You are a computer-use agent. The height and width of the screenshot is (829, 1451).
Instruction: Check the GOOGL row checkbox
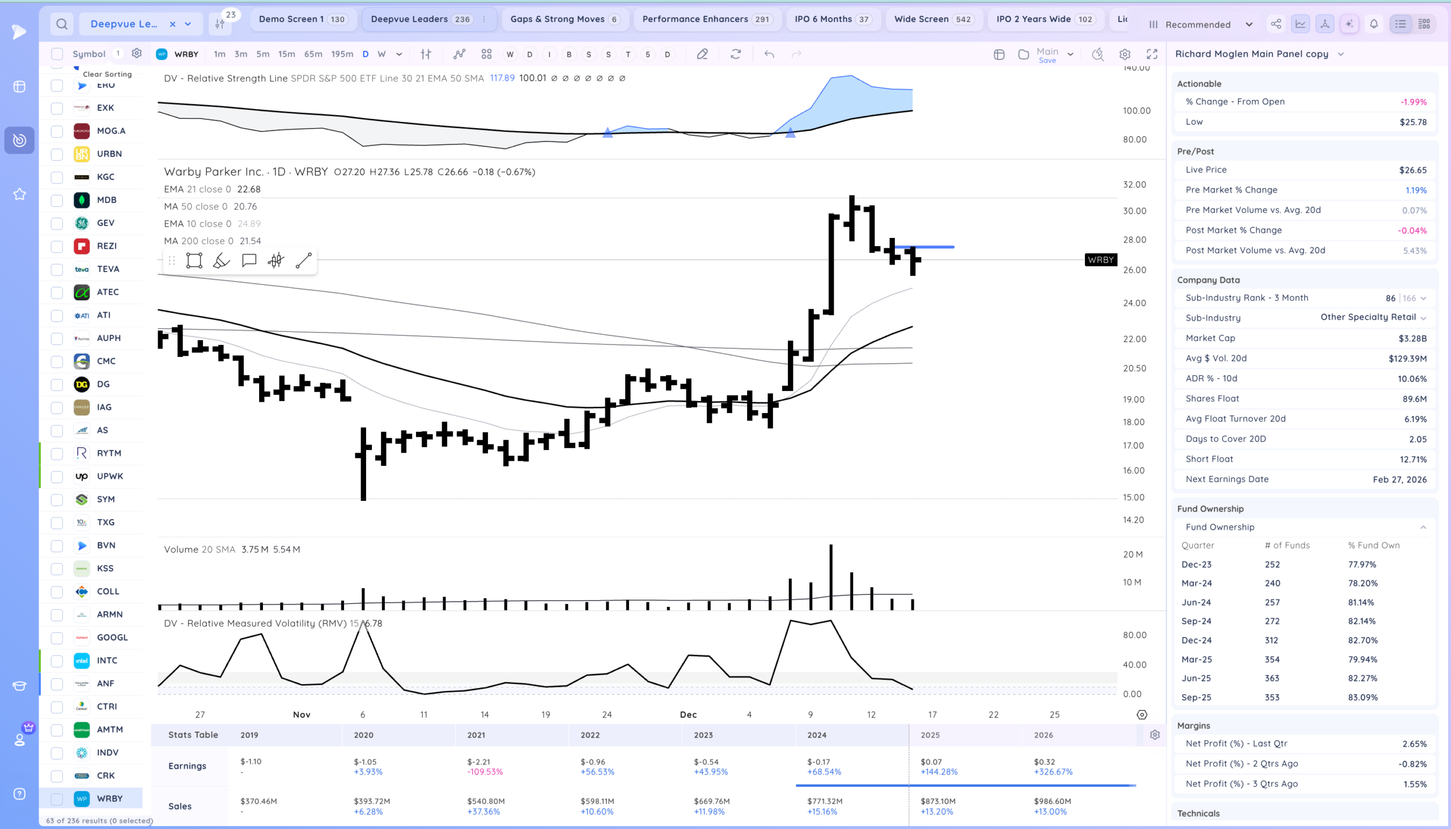tap(57, 637)
